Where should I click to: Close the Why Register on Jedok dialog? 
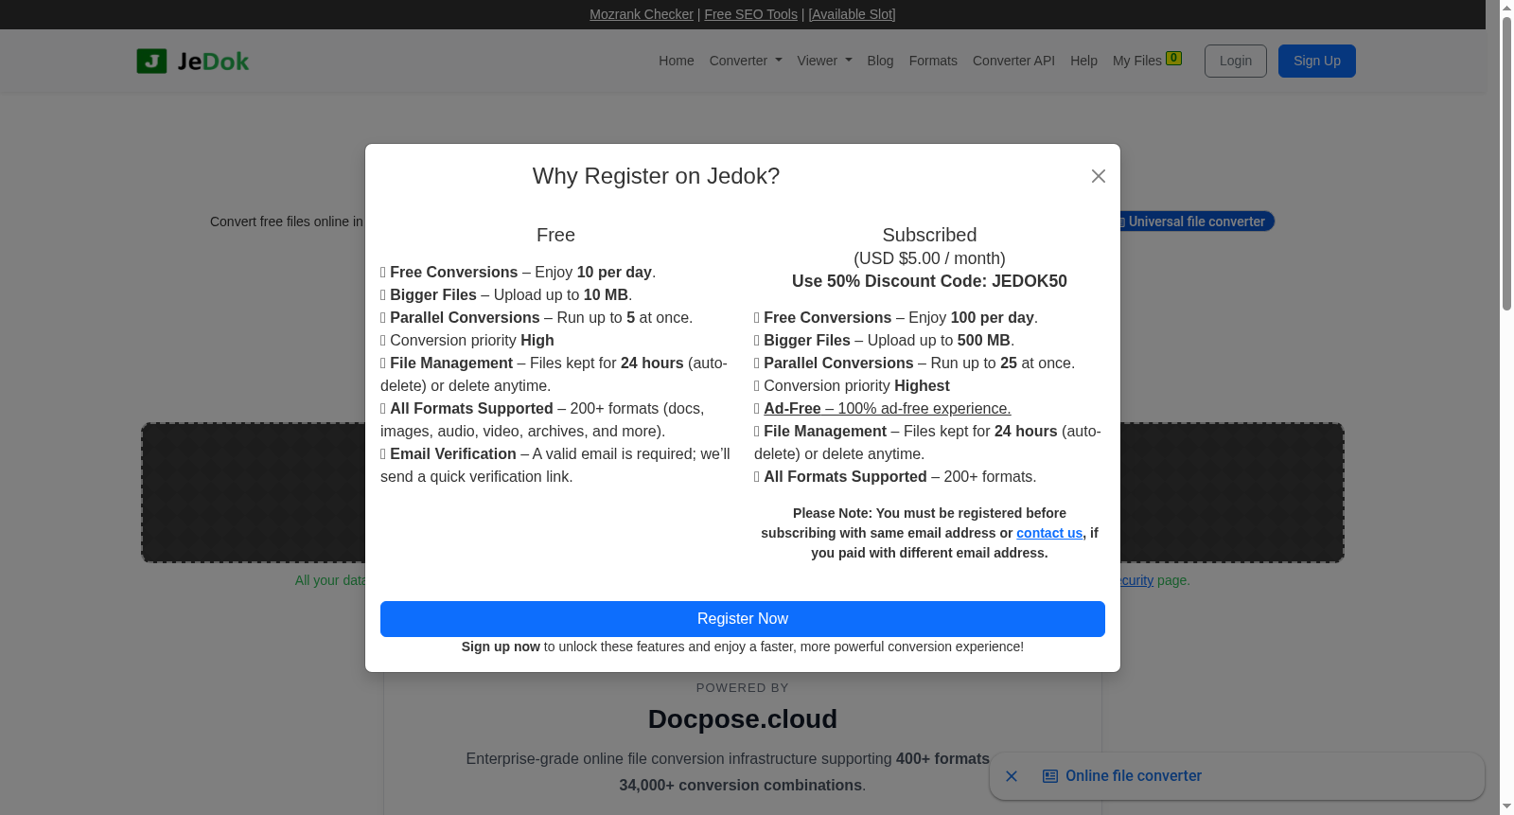tap(1098, 176)
